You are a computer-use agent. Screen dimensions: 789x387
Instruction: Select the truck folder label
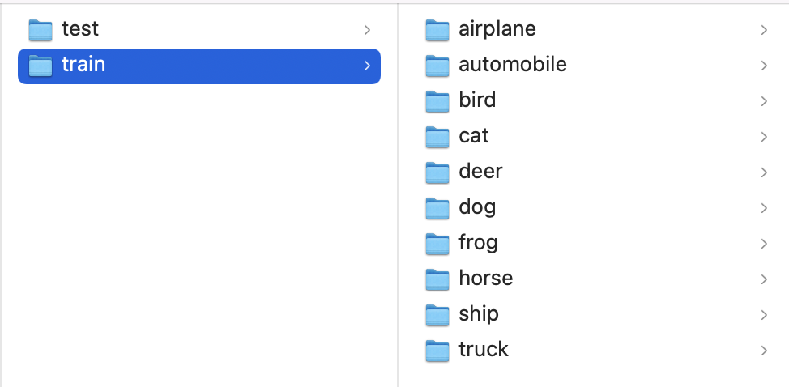484,349
